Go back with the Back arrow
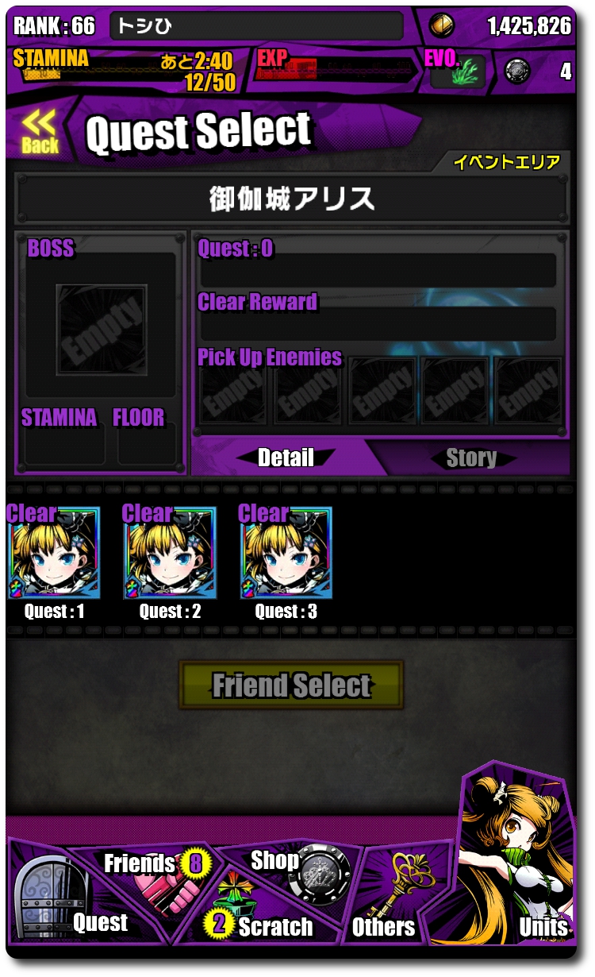The height and width of the screenshot is (977, 595). [40, 131]
